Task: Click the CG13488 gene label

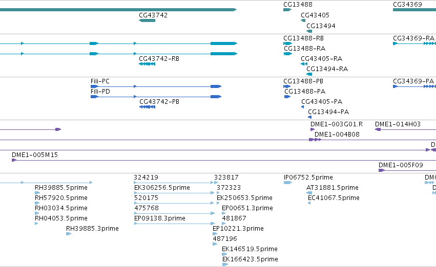Action: pos(298,5)
